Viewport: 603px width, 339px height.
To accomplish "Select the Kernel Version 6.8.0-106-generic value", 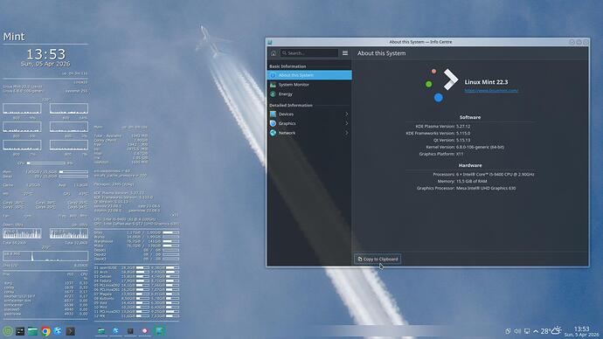I will pyautogui.click(x=480, y=147).
